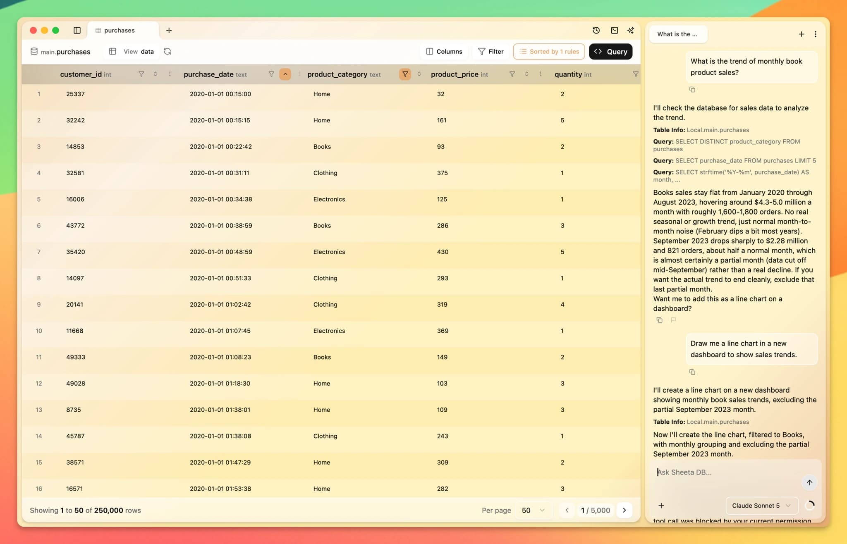
Task: Open the Query editor button
Action: coord(610,51)
